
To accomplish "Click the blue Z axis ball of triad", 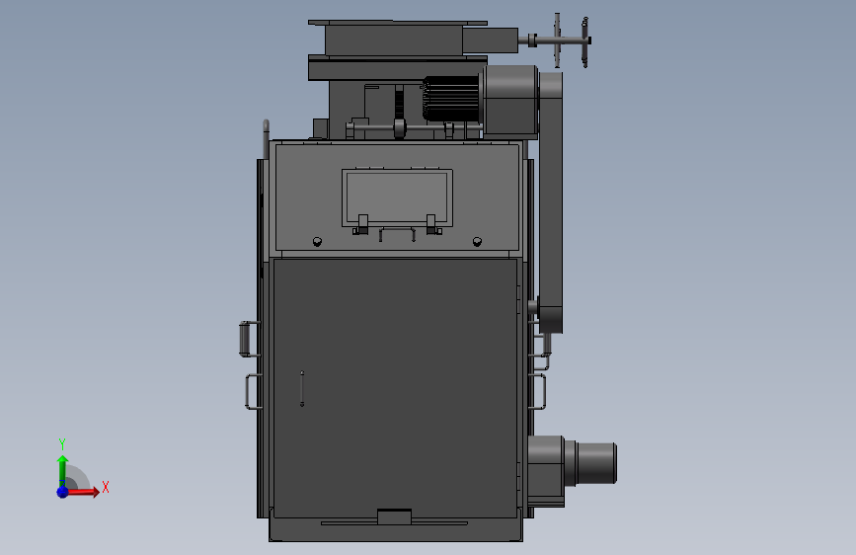I will point(62,492).
